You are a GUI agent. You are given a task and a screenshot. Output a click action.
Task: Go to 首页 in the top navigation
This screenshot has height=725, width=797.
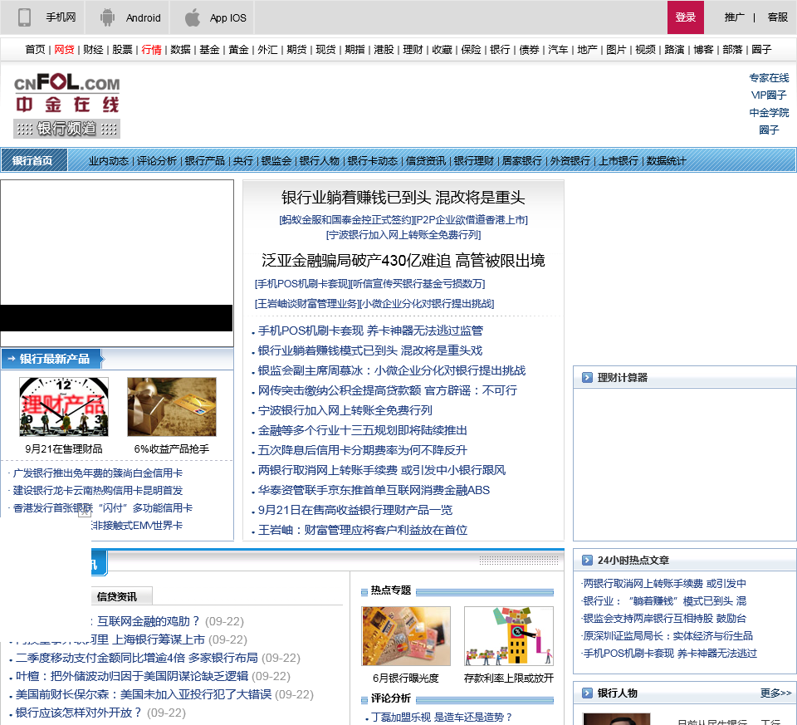[35, 49]
